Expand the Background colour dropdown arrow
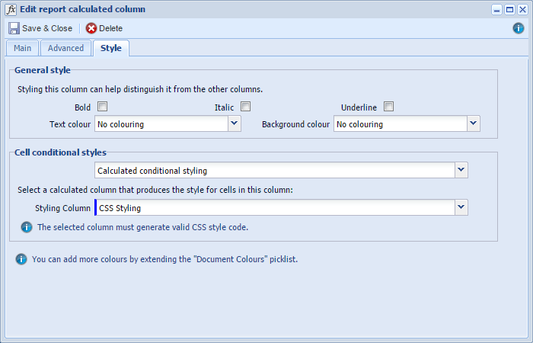This screenshot has width=533, height=343. [x=473, y=123]
